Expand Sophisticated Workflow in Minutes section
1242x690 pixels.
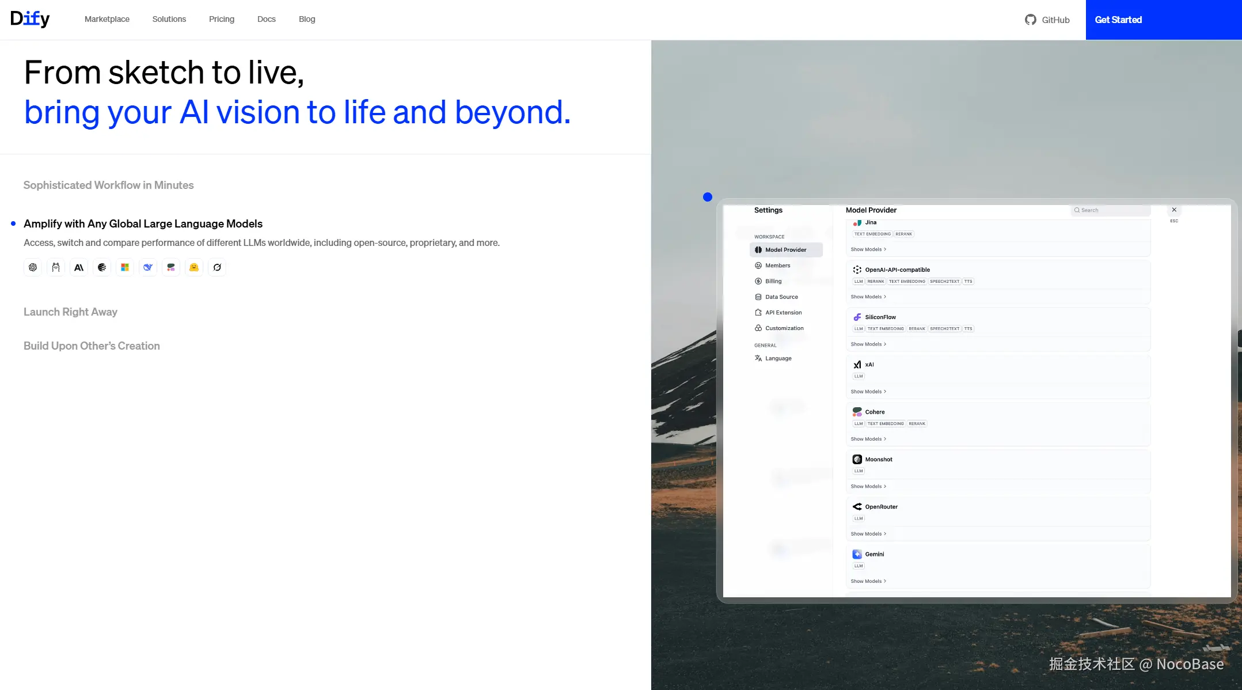point(108,185)
